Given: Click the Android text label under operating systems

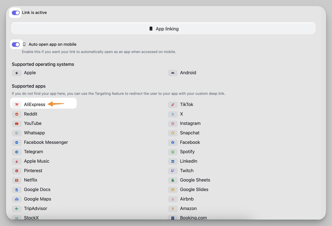Looking at the screenshot, I should (x=188, y=73).
